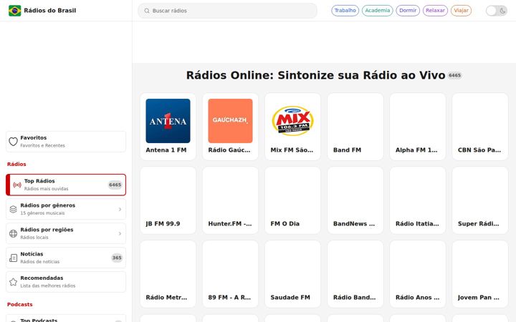Open the Jovem Pan station card
The width and height of the screenshot is (516, 322).
pyautogui.click(x=479, y=274)
